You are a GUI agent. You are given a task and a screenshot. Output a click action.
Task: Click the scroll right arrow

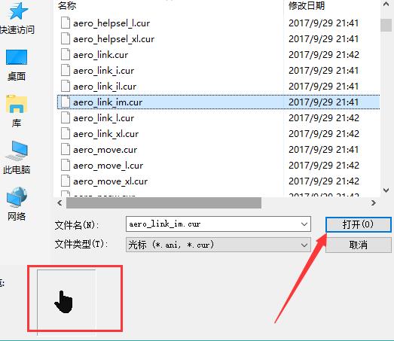[374, 203]
